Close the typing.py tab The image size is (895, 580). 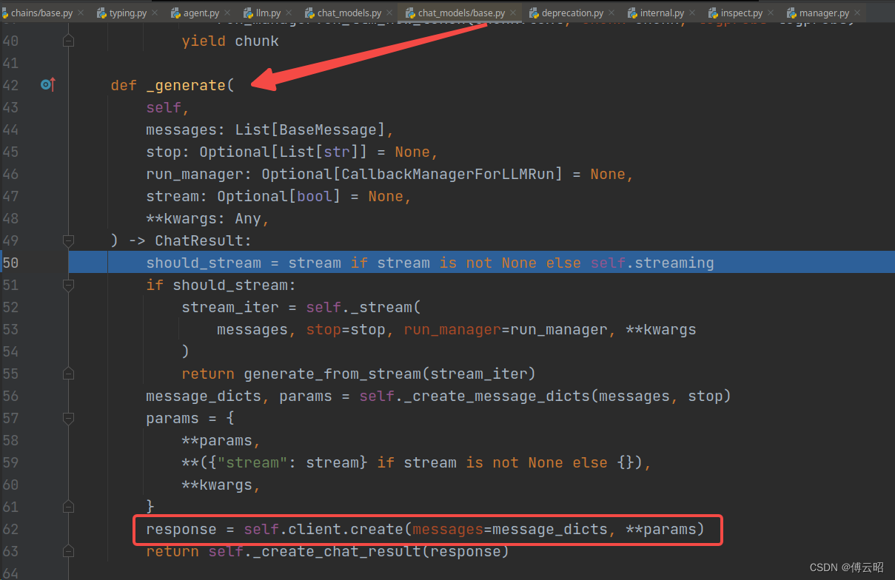155,13
